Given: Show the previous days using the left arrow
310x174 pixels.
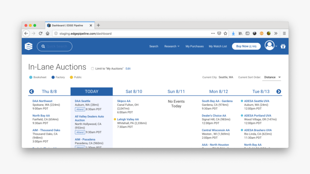Looking at the screenshot, I should coord(31,91).
